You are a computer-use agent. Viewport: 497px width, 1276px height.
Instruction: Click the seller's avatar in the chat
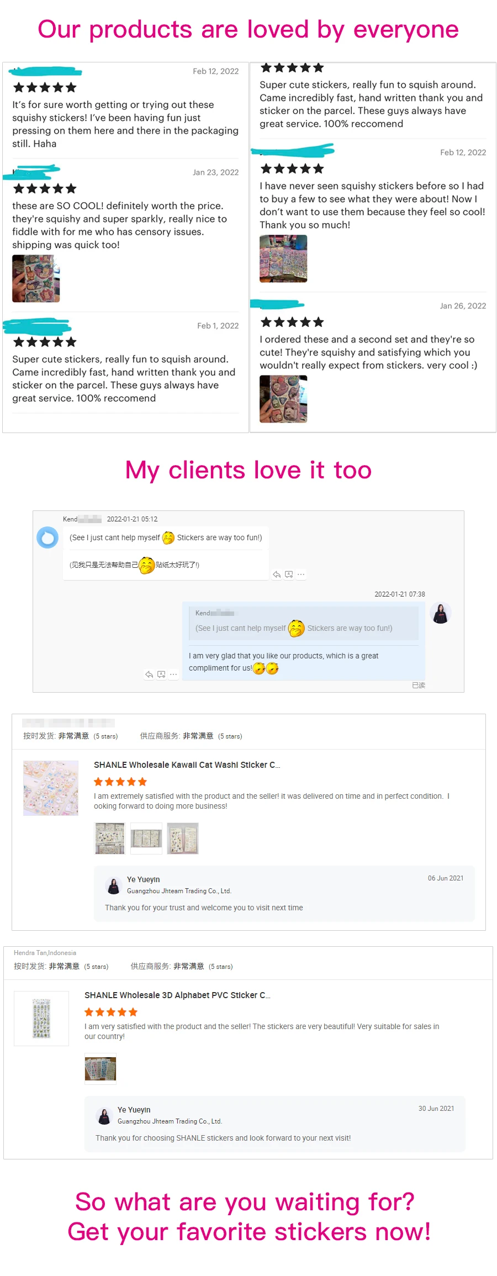(441, 613)
